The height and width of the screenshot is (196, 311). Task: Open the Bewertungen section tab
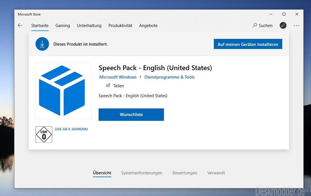(x=185, y=173)
